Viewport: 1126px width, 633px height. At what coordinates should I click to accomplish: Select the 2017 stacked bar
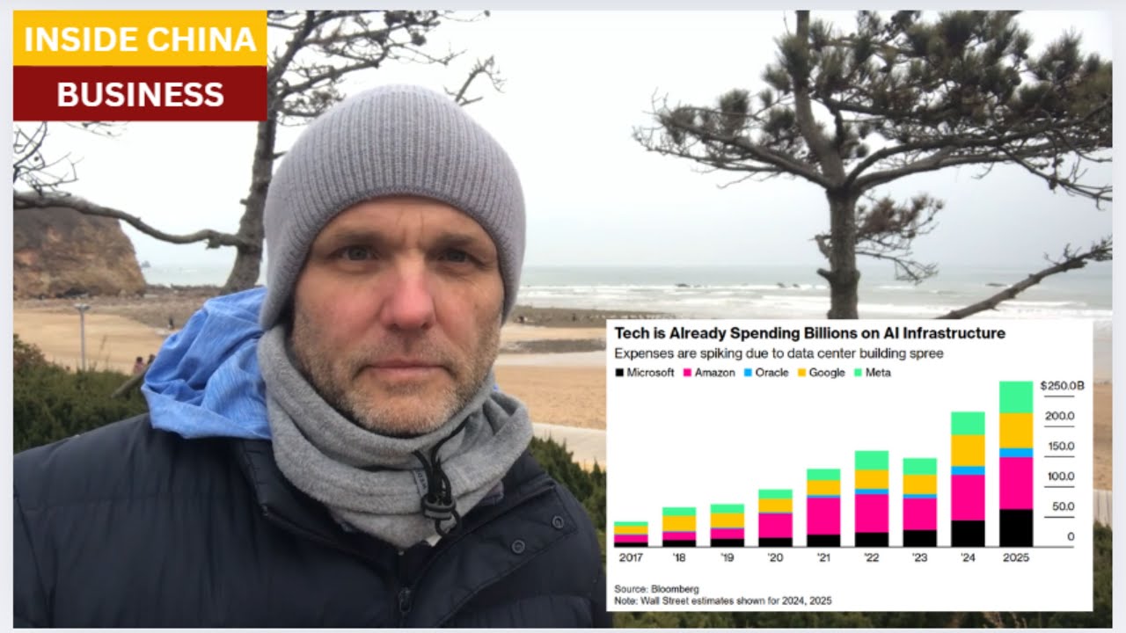631,535
